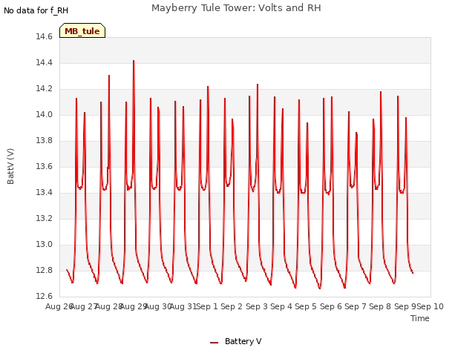Viewport: 475px width, 356px height.
Task: Click the MB_tule label box
Action: click(82, 30)
